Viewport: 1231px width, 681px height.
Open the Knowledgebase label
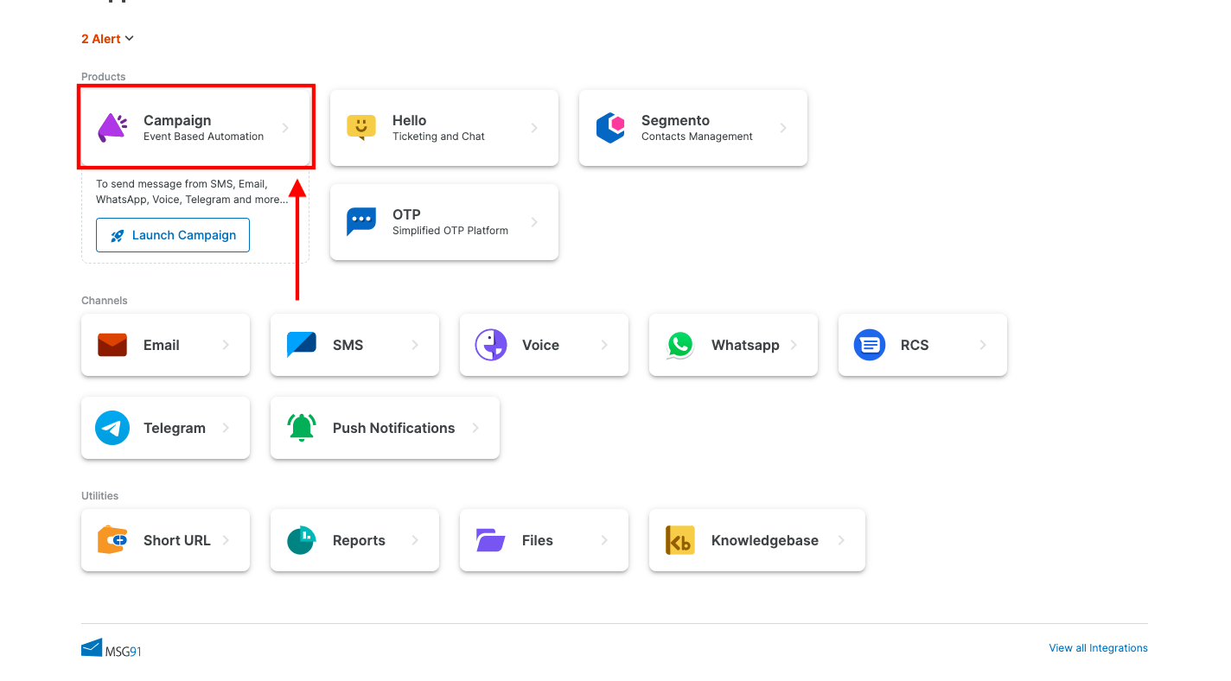[765, 540]
